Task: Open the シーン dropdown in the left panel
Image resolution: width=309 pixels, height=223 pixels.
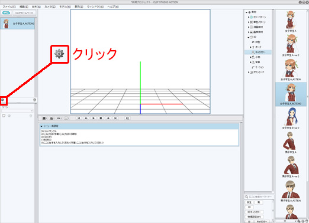Action: [x=17, y=111]
